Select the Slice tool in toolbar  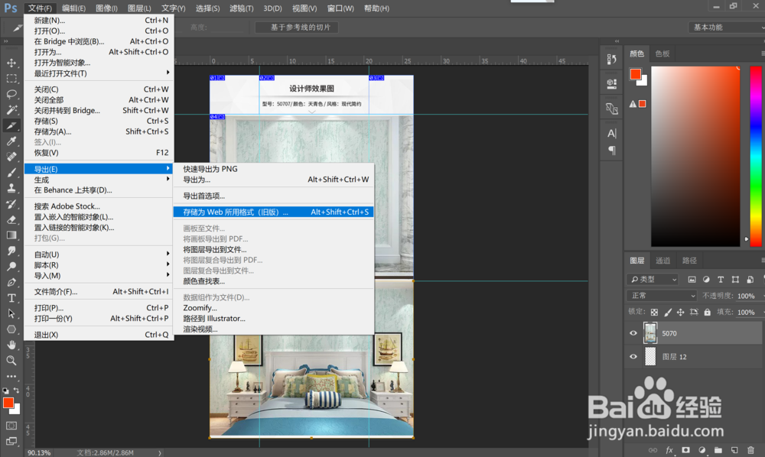tap(11, 125)
